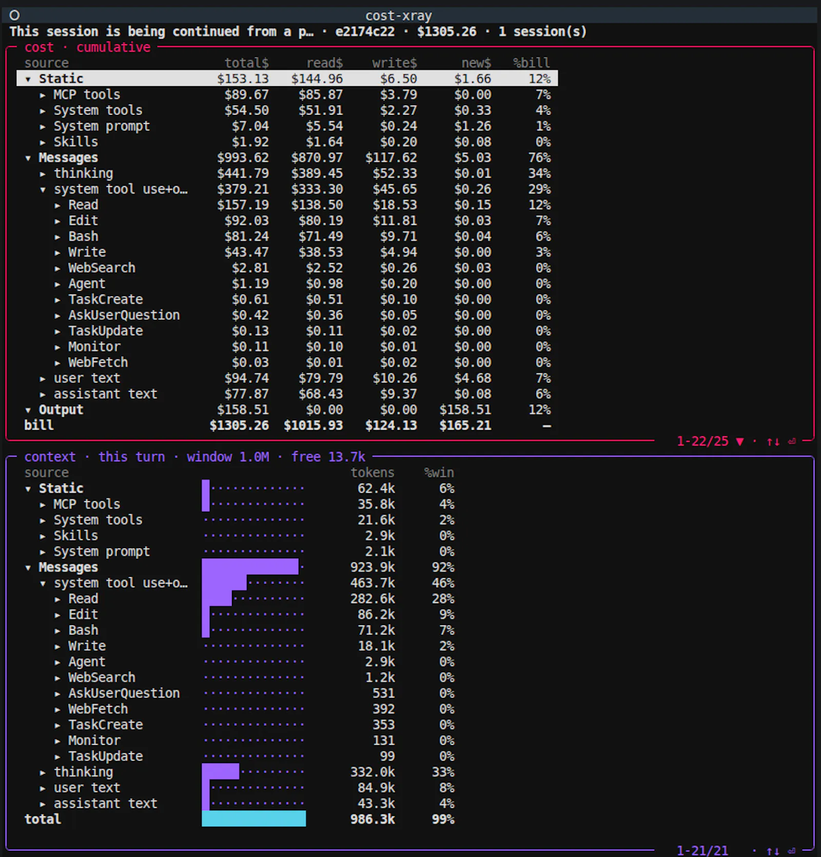The width and height of the screenshot is (821, 857).
Task: Click the 'total$' column header
Action: pos(247,63)
